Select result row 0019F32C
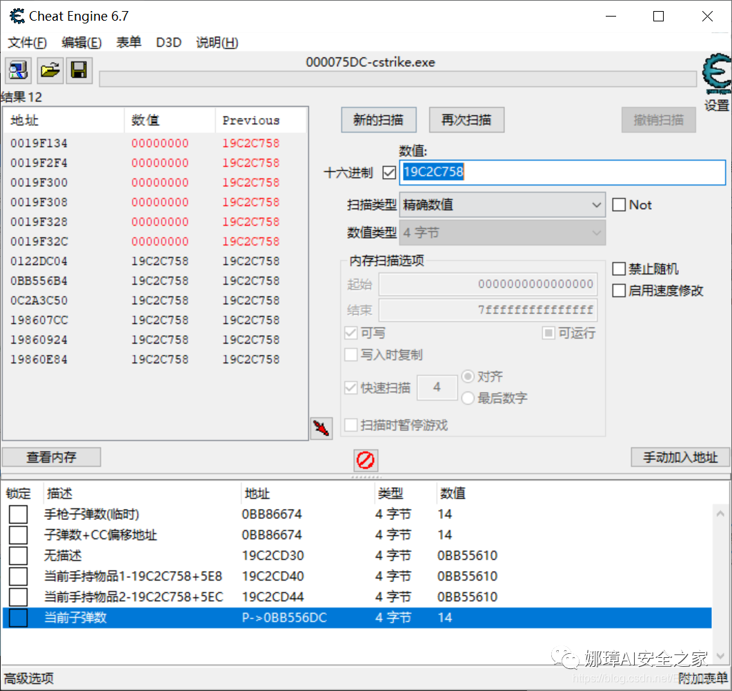Viewport: 732px width, 691px height. click(x=155, y=241)
